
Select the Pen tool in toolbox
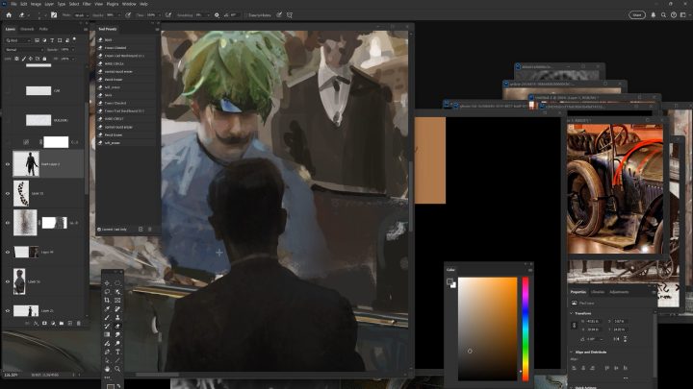[107, 352]
